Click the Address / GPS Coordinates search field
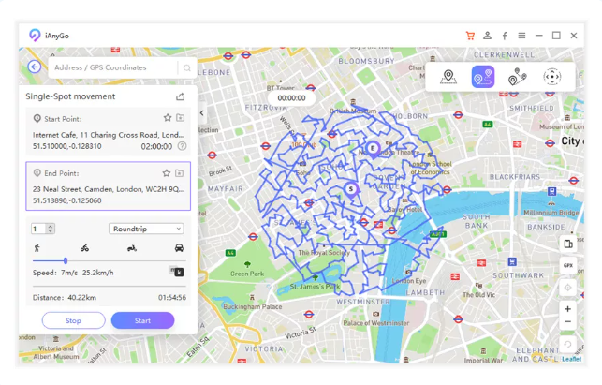 click(112, 67)
